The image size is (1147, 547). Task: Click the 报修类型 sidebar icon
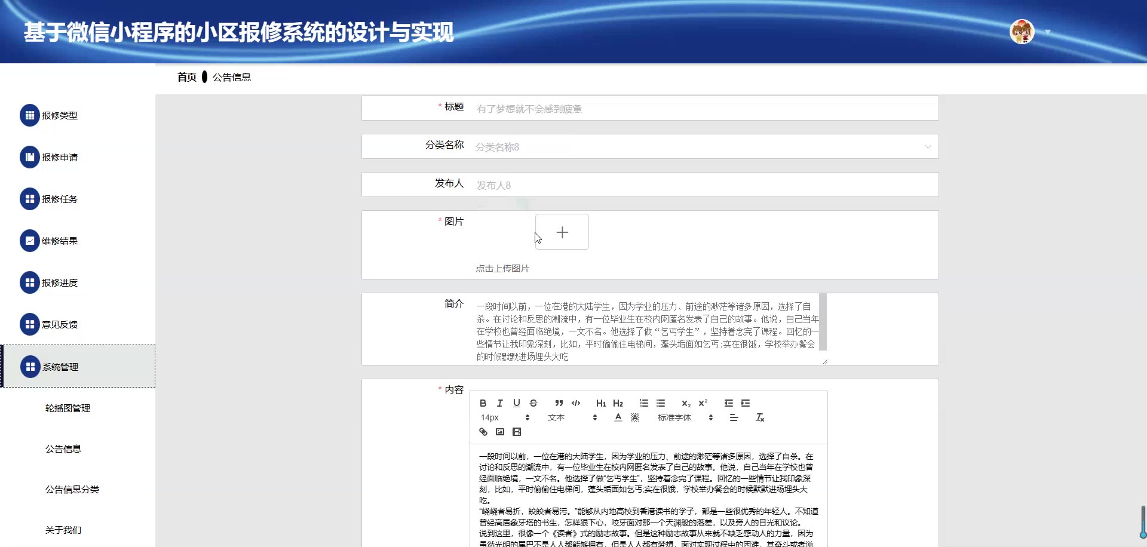30,115
